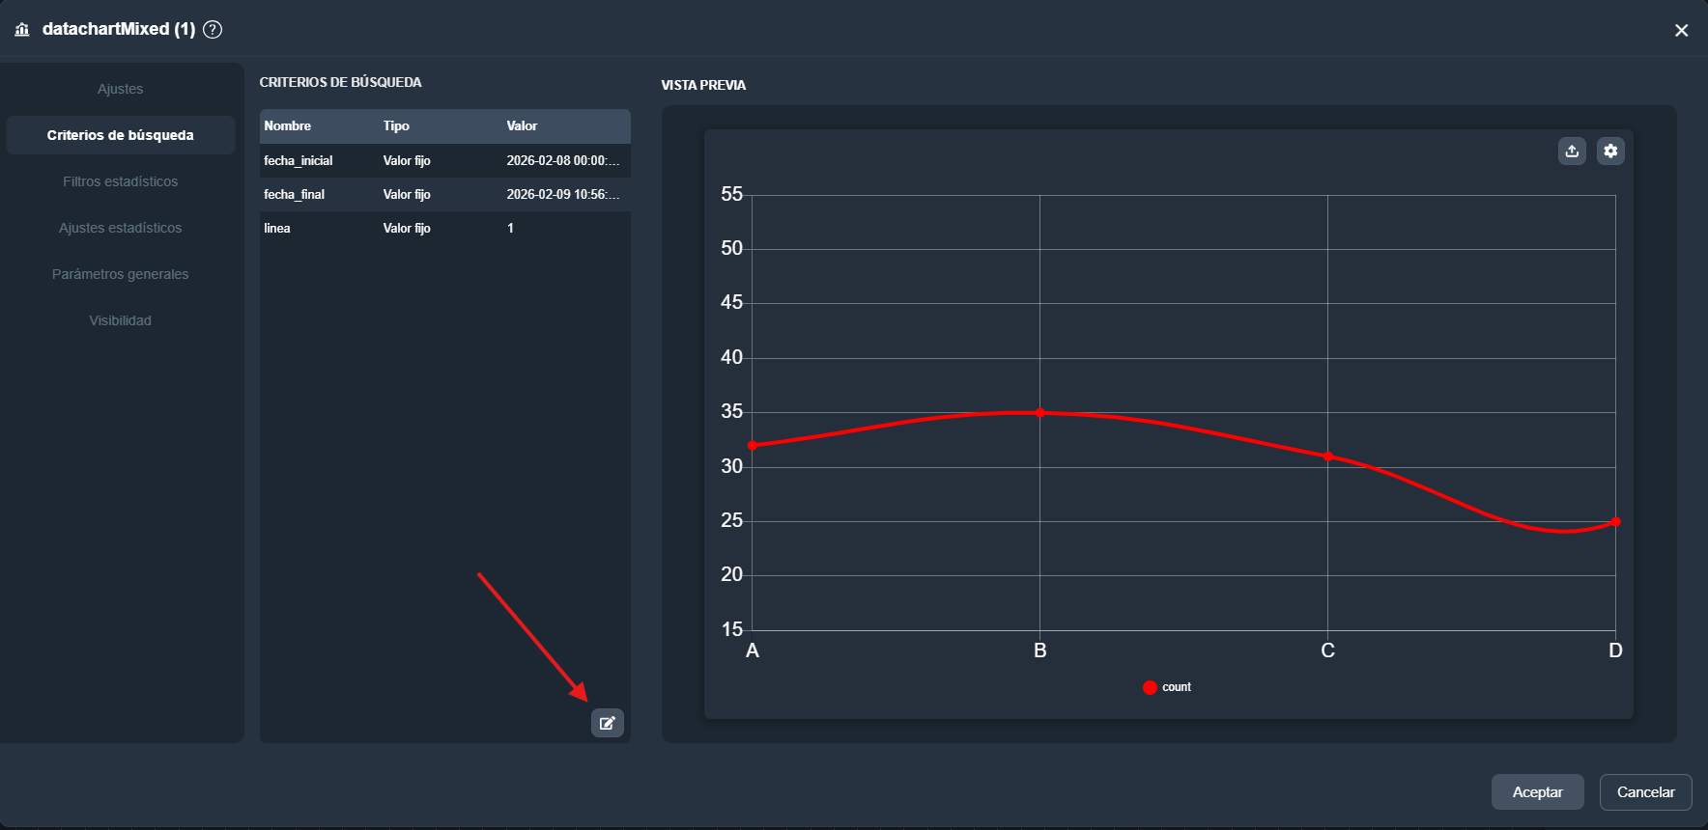Open Ajustes estadísticos section
Screen dimensions: 1708x830
pos(120,228)
